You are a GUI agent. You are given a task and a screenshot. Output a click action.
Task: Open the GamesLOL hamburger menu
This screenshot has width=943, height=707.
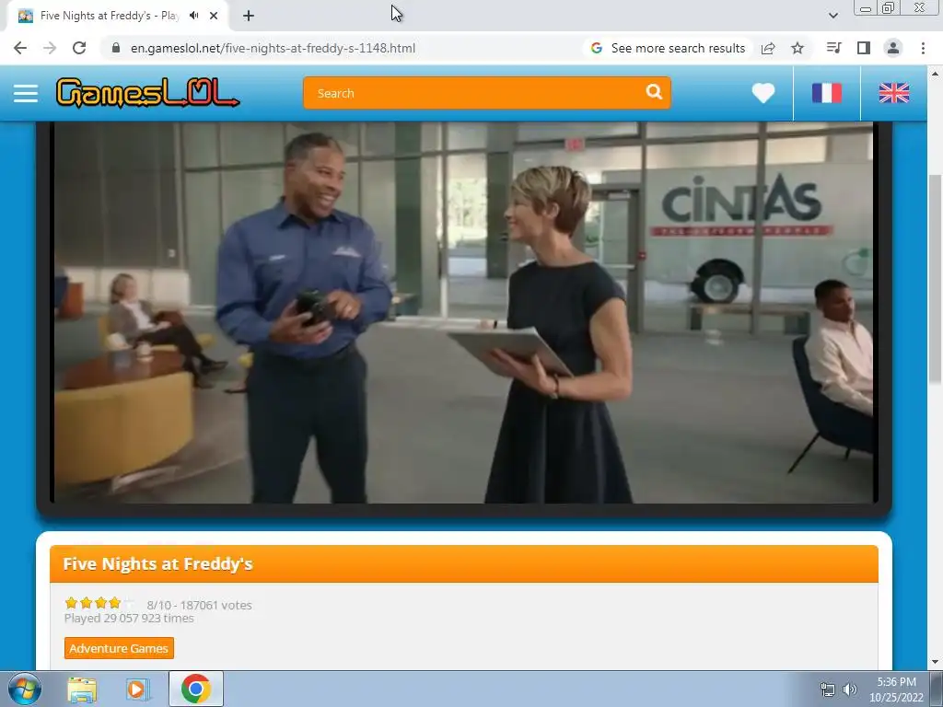(x=26, y=93)
